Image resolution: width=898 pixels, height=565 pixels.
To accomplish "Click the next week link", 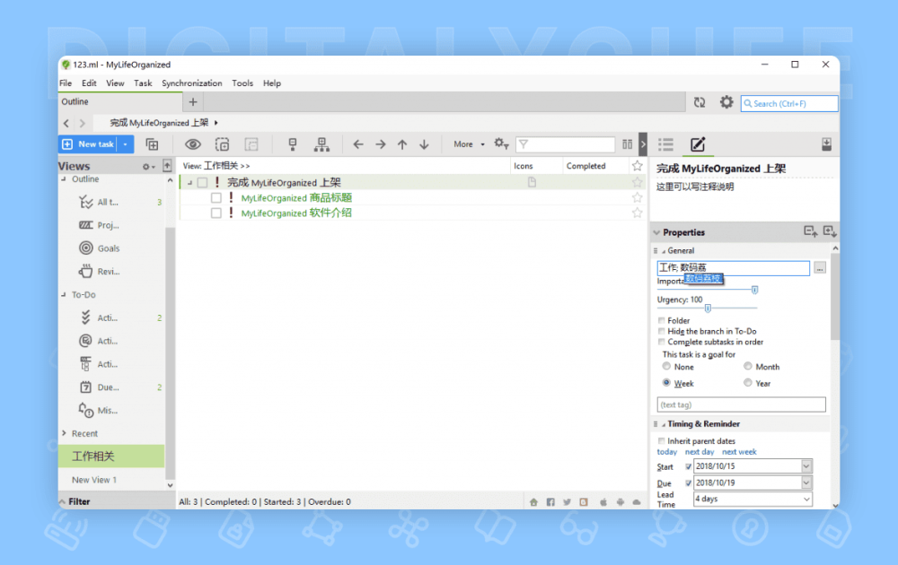I will 739,452.
